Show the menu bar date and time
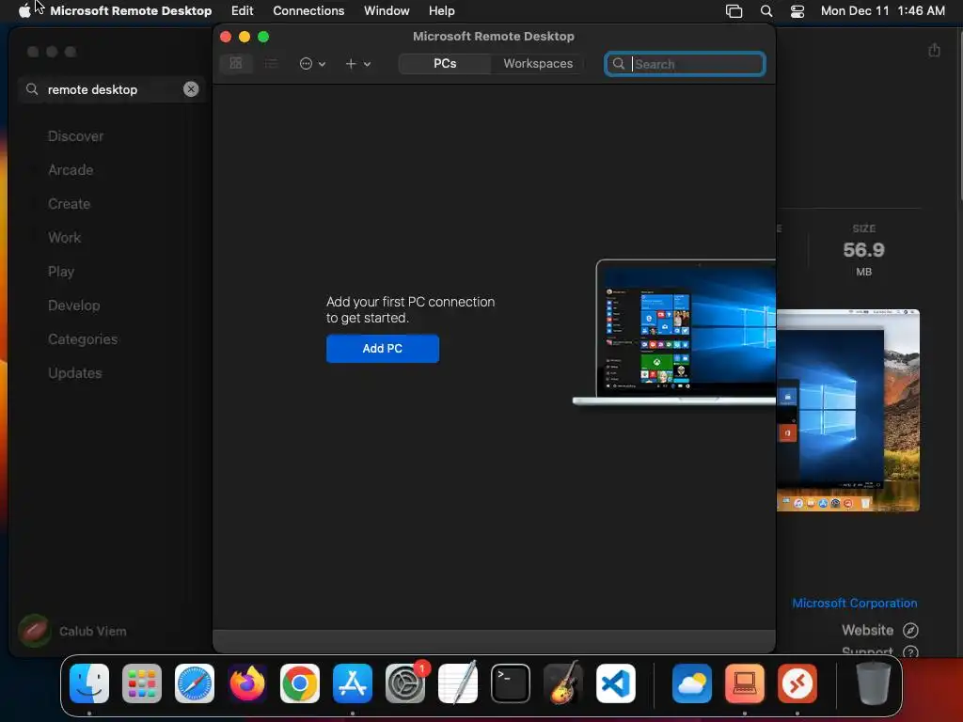This screenshot has width=963, height=722. click(882, 10)
